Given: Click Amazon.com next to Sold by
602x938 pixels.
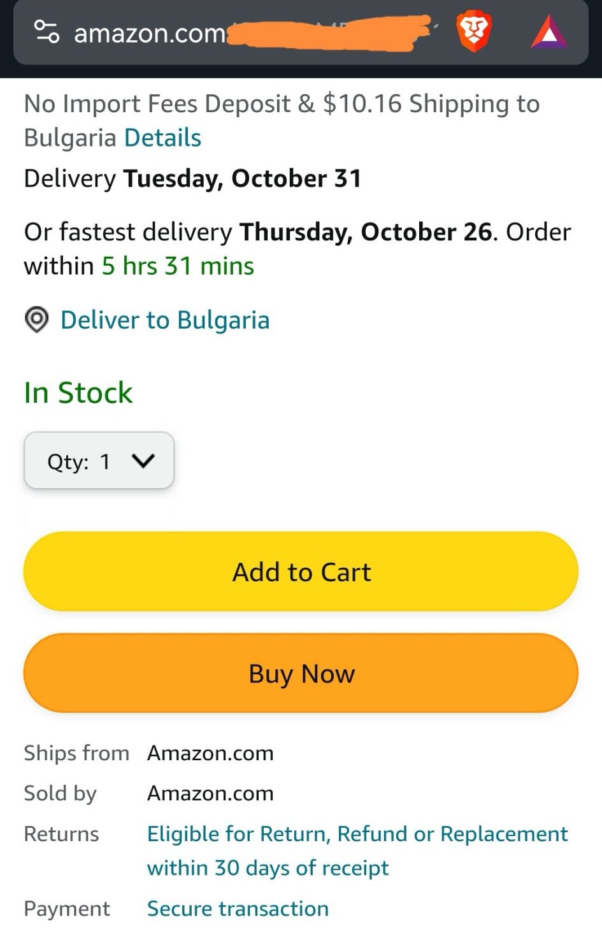Looking at the screenshot, I should pyautogui.click(x=210, y=793).
